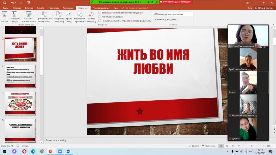Click the Общий доступ share button

264,8
